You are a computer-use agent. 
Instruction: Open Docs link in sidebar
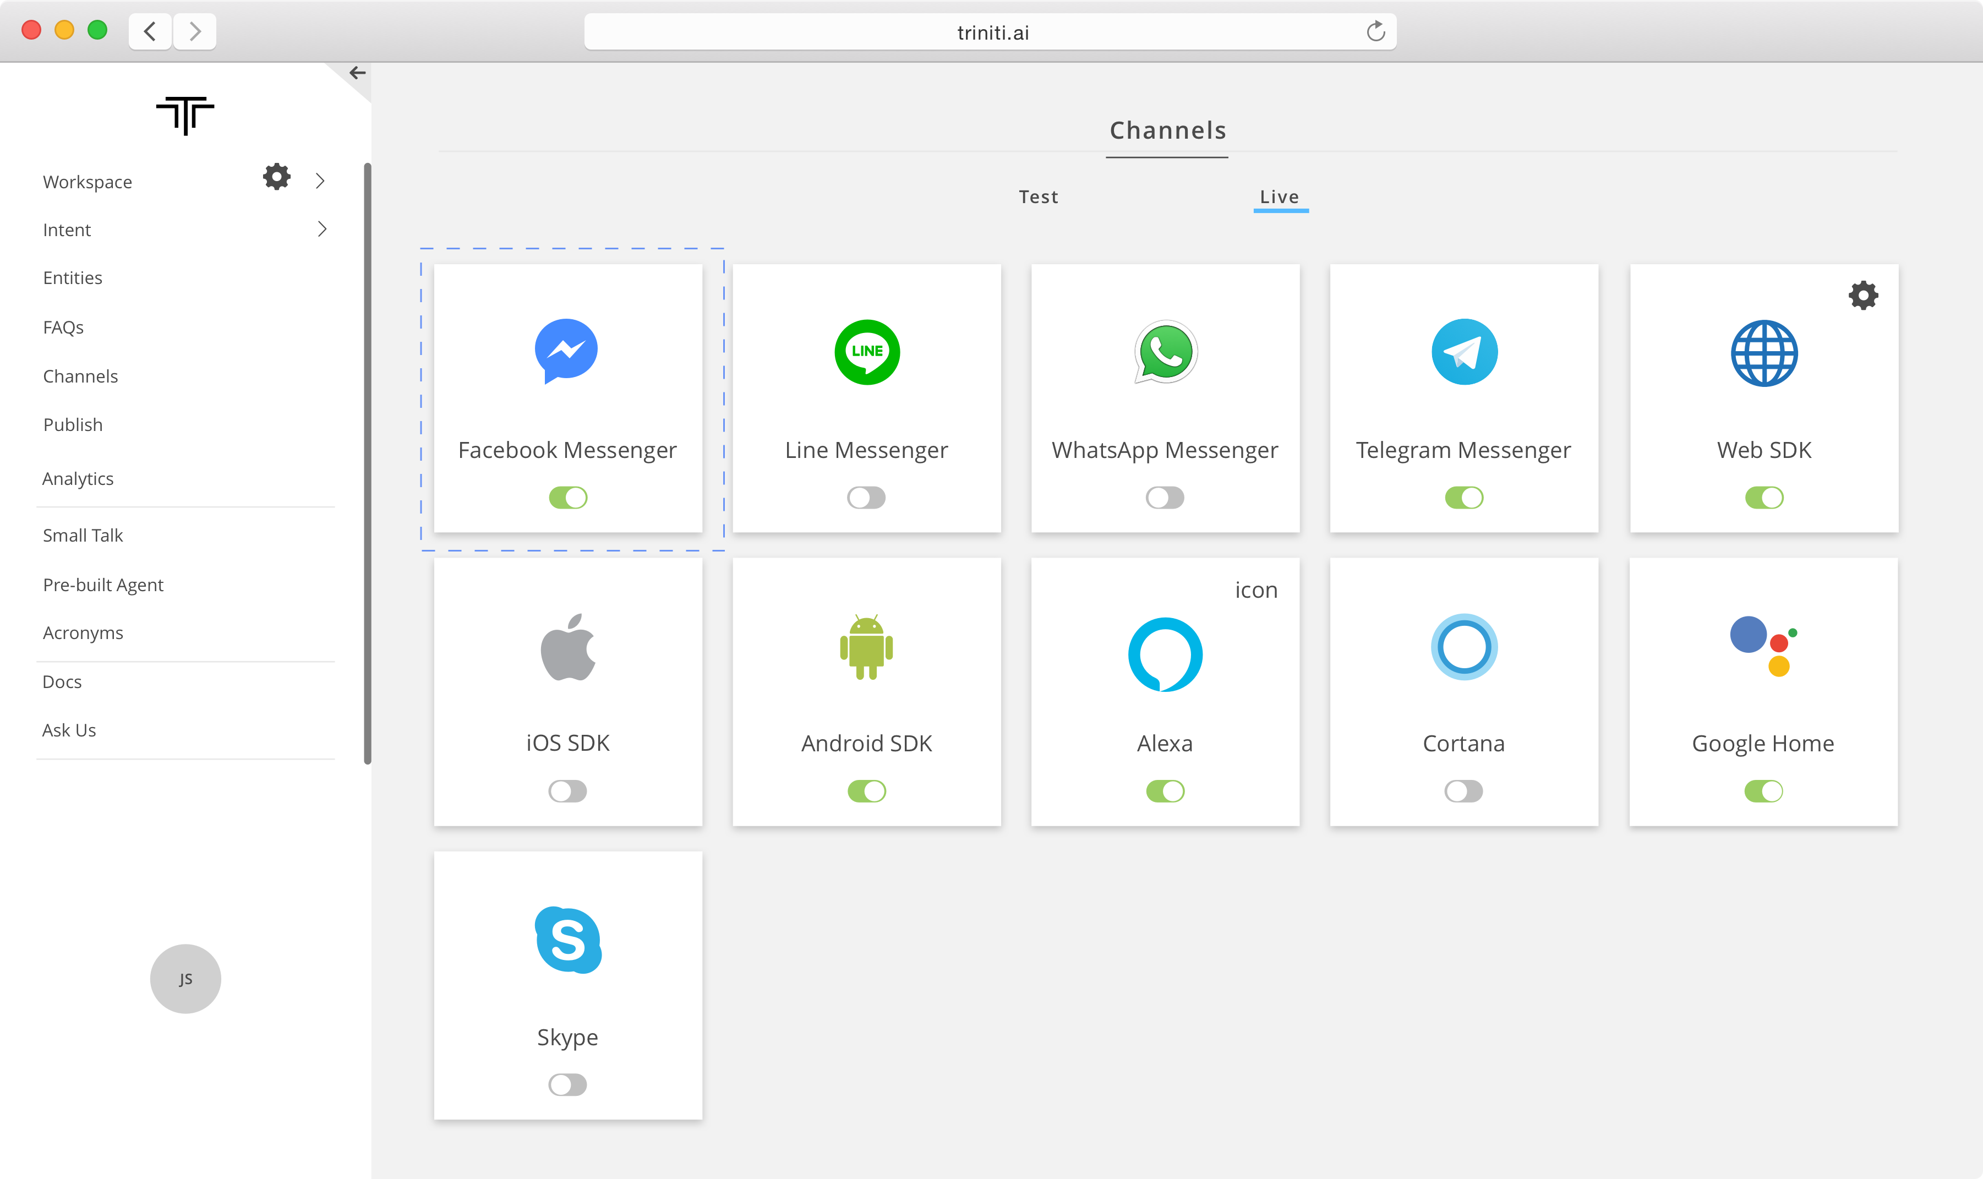click(62, 681)
